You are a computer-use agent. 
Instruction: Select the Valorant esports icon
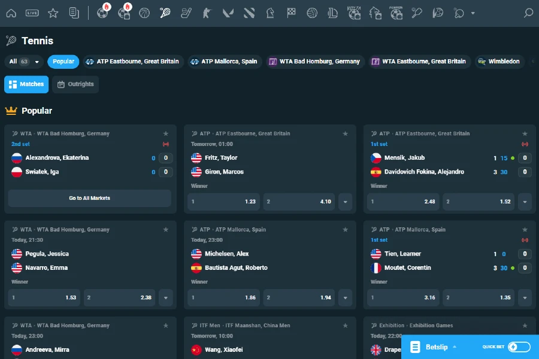[228, 12]
